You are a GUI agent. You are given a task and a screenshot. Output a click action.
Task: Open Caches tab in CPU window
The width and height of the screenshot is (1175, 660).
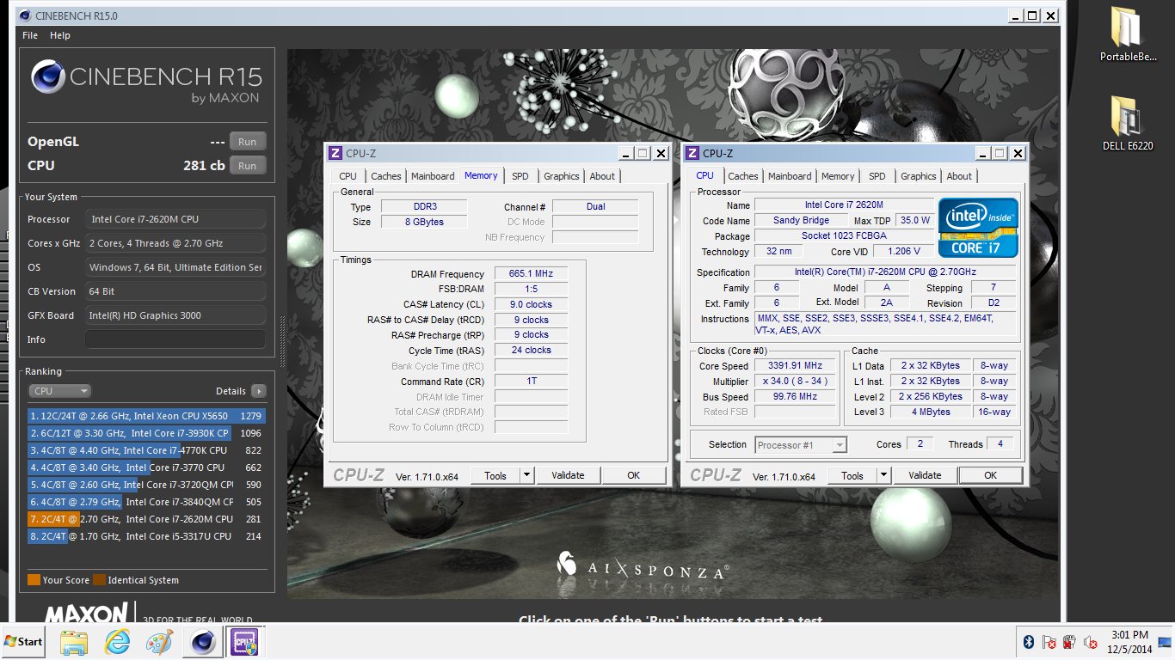point(743,176)
